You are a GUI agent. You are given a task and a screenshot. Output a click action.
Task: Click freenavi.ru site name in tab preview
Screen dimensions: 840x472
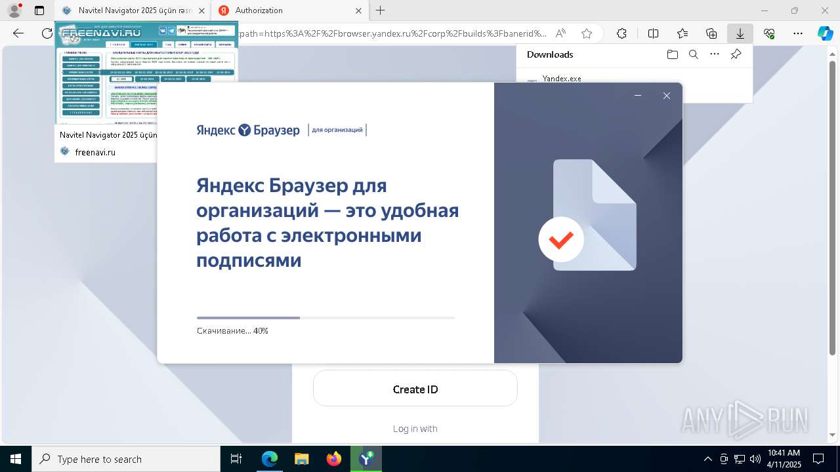95,152
